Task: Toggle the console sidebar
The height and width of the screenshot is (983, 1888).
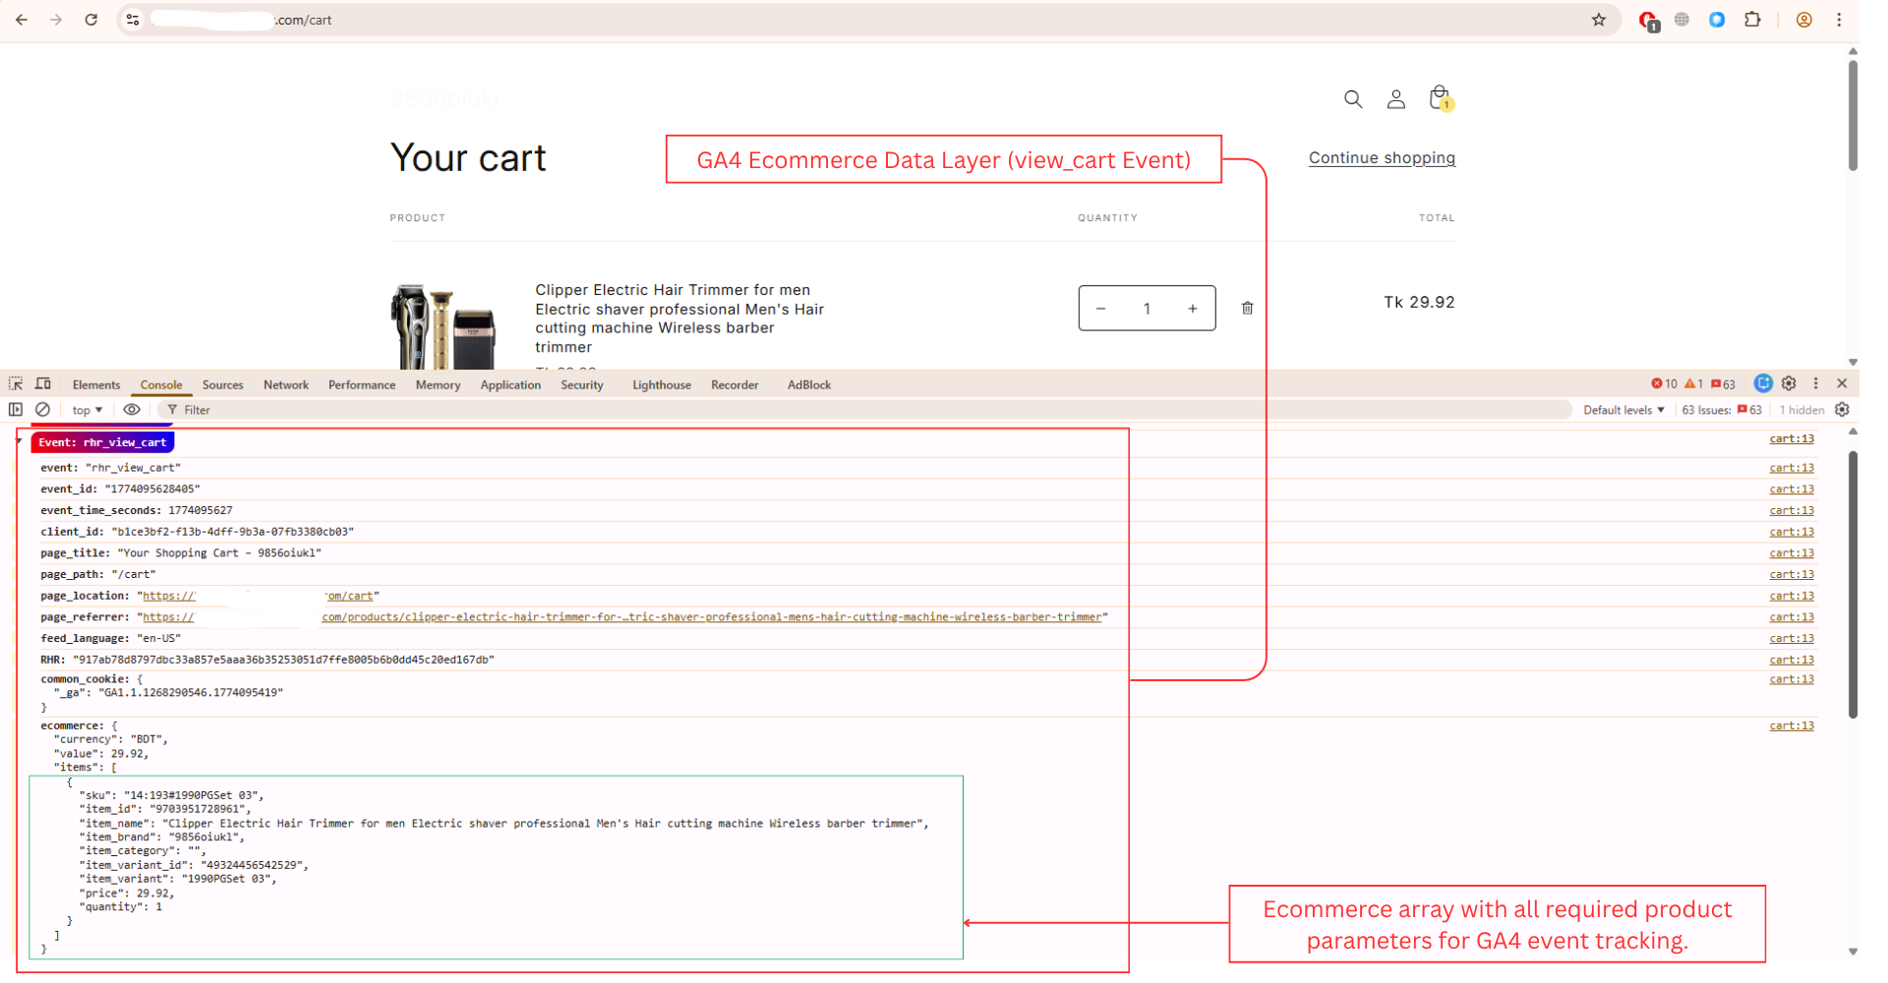Action: tap(16, 410)
